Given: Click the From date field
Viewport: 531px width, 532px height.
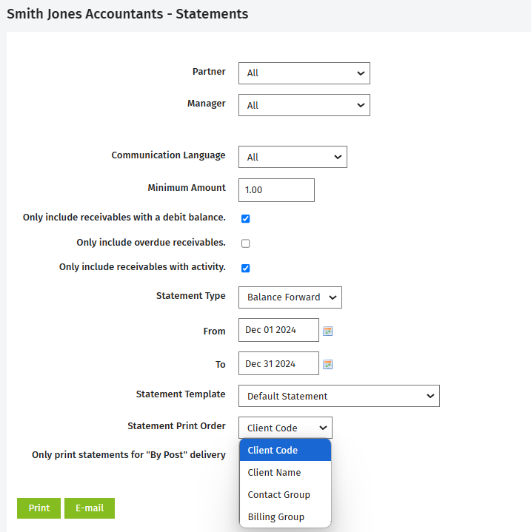Looking at the screenshot, I should pyautogui.click(x=278, y=330).
